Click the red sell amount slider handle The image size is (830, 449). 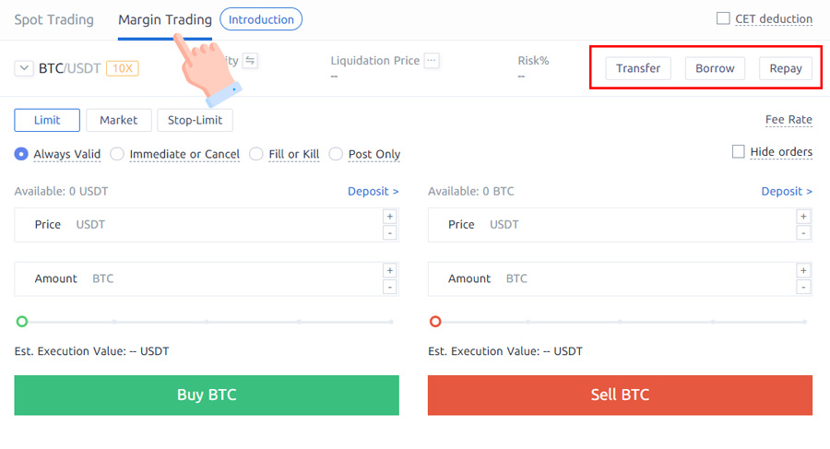(435, 322)
